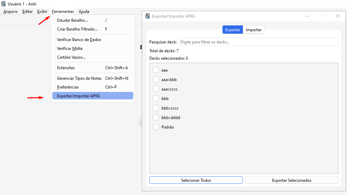Click Exportar Selecionados button
The image size is (347, 195).
pyautogui.click(x=291, y=180)
